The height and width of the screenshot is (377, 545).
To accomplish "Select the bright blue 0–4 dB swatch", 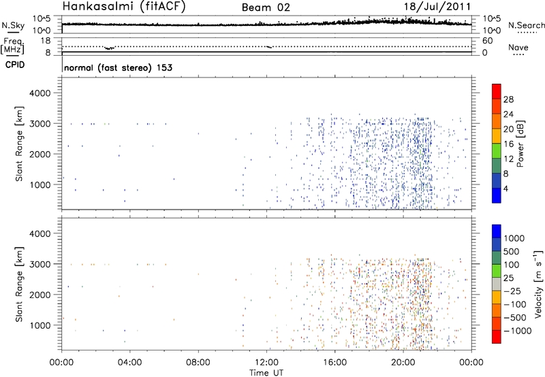I will point(497,195).
